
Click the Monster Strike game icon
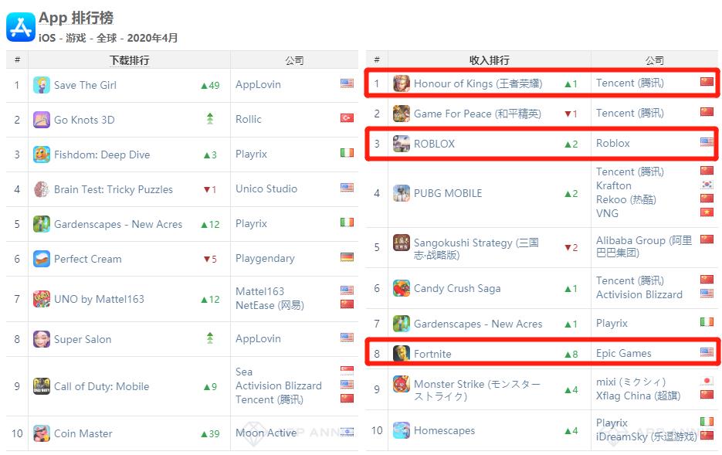click(x=402, y=384)
